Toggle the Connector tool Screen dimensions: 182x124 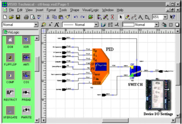tap(134, 17)
